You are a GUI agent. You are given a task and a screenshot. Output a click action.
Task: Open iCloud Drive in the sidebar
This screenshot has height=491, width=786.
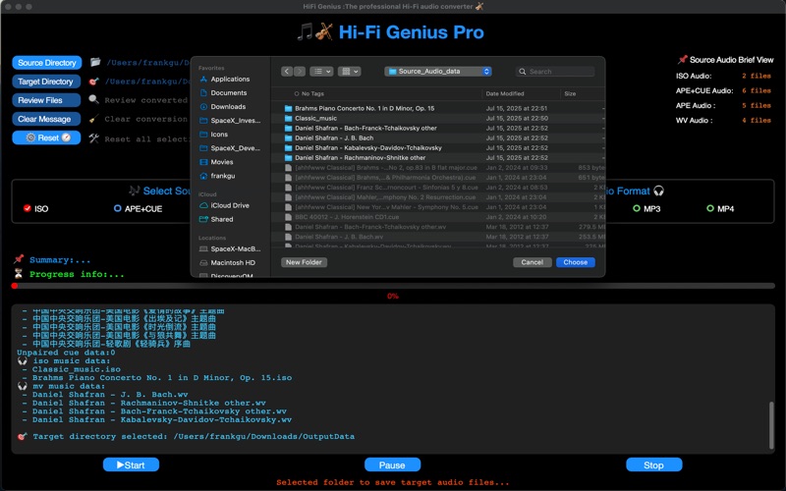click(230, 205)
